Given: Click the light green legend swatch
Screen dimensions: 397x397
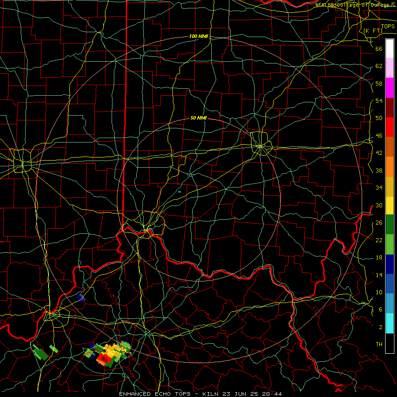Looking at the screenshot, I should click(390, 244).
